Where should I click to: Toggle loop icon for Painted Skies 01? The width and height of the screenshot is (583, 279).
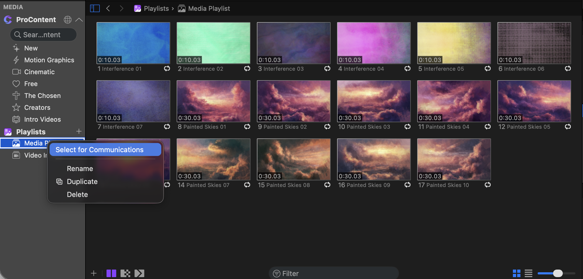(x=247, y=127)
